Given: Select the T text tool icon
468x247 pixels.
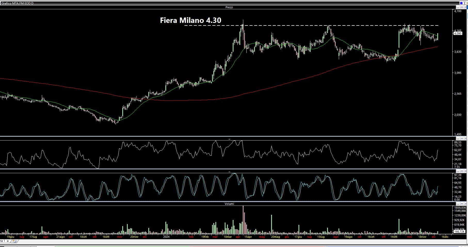Looking at the screenshot, I should coord(465,3).
